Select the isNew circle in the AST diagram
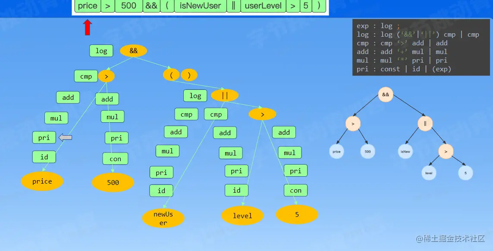Screen dimensions: 493x251 coord(405,152)
